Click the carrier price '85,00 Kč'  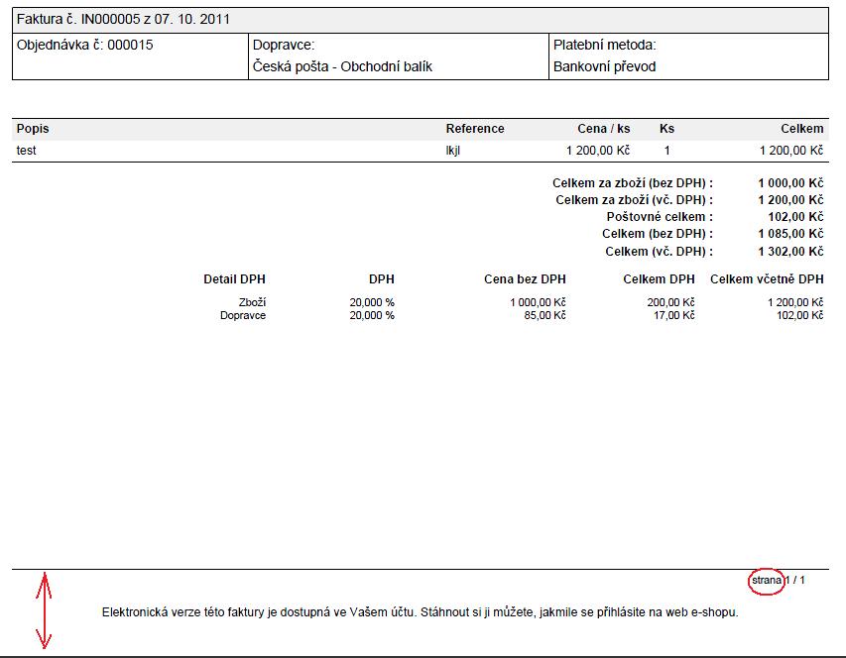544,315
